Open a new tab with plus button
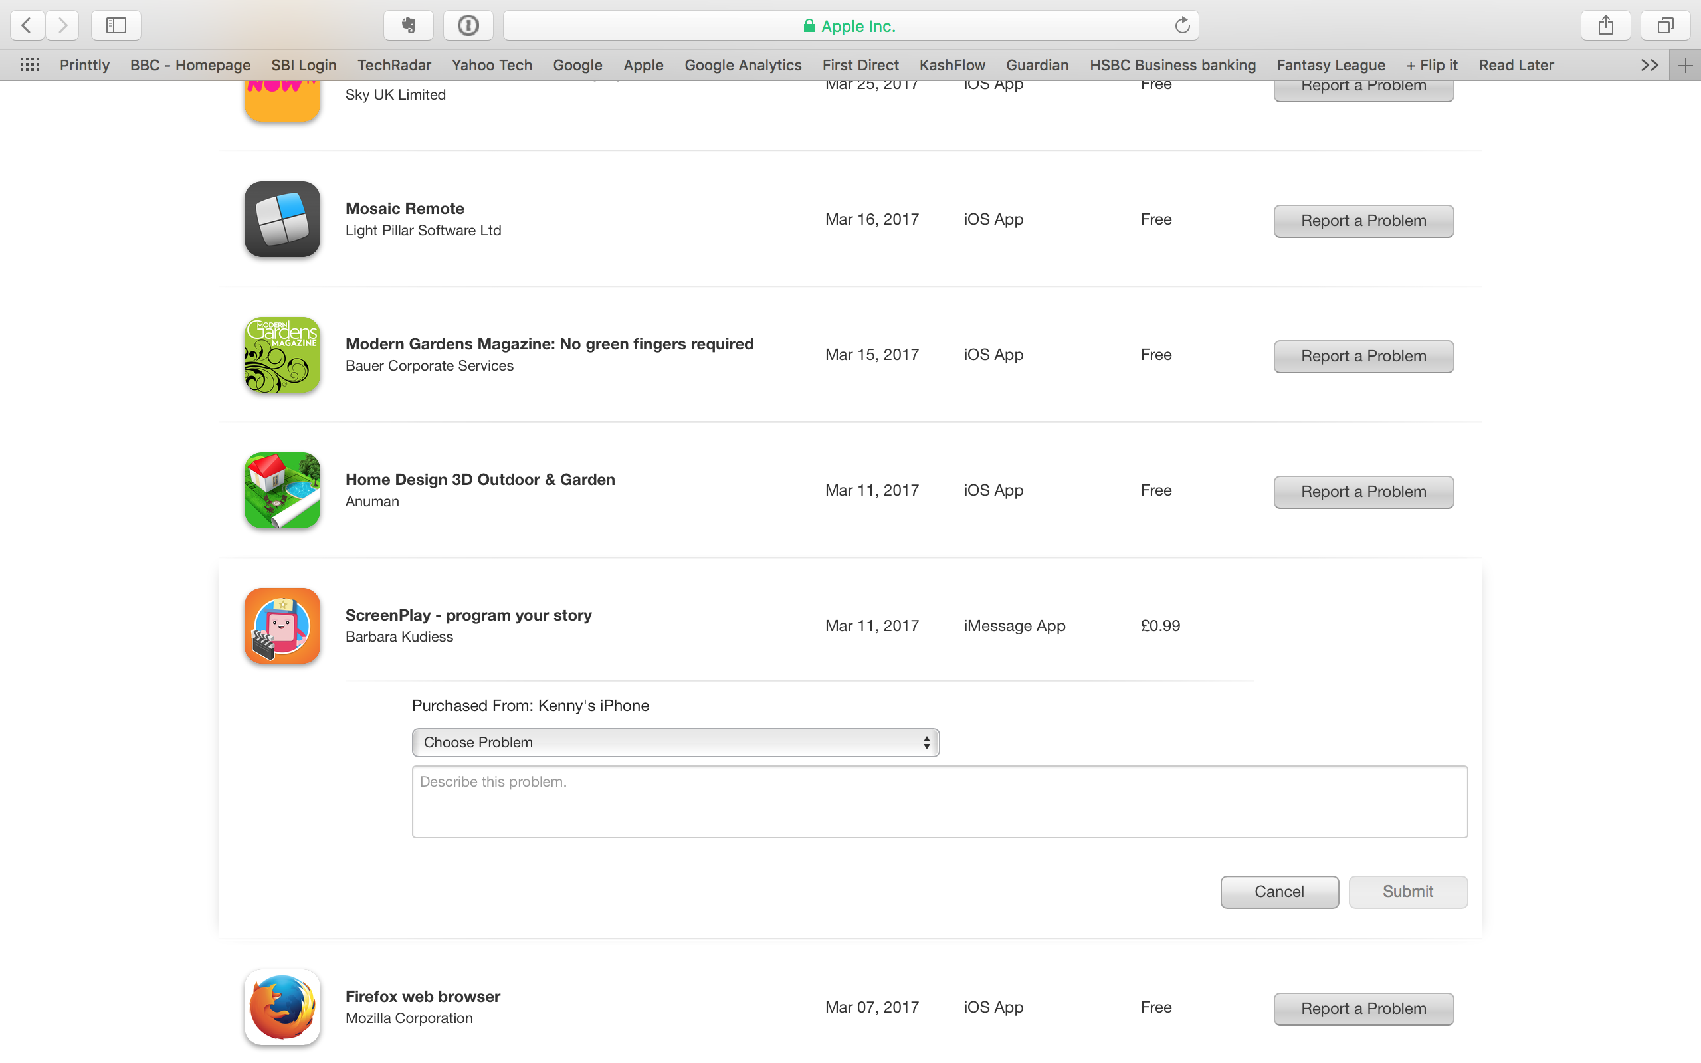The height and width of the screenshot is (1063, 1701). point(1686,65)
